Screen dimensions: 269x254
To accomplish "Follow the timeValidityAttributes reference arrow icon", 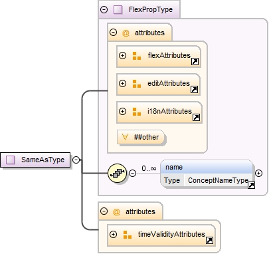I will [x=209, y=240].
